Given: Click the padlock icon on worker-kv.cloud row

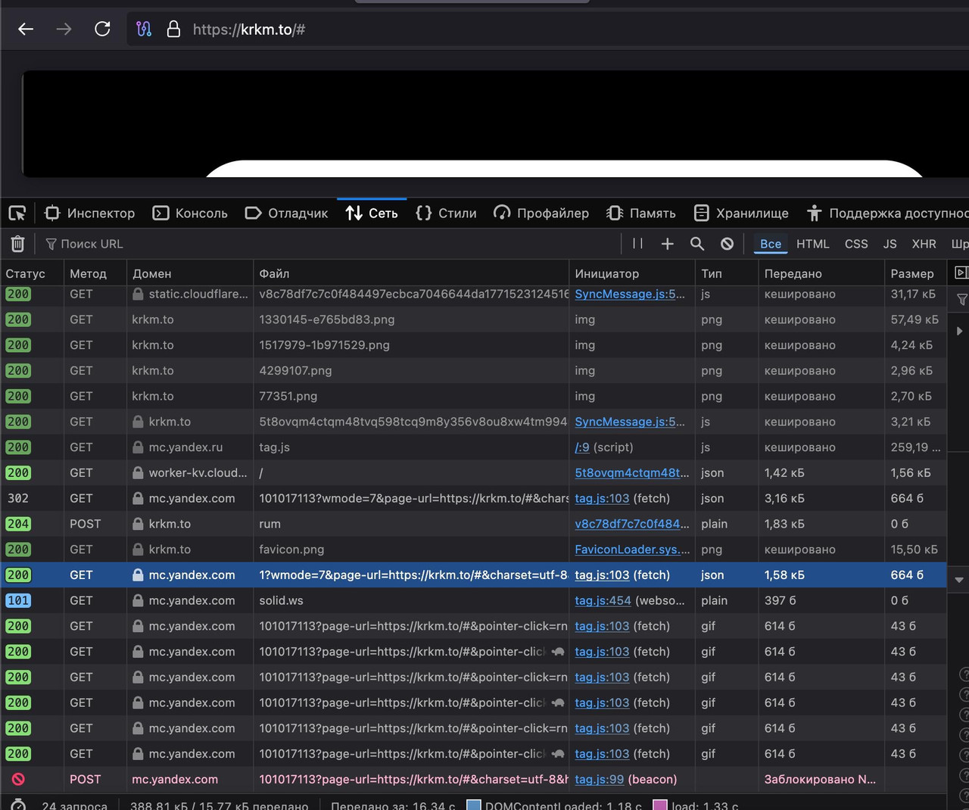Looking at the screenshot, I should tap(138, 473).
